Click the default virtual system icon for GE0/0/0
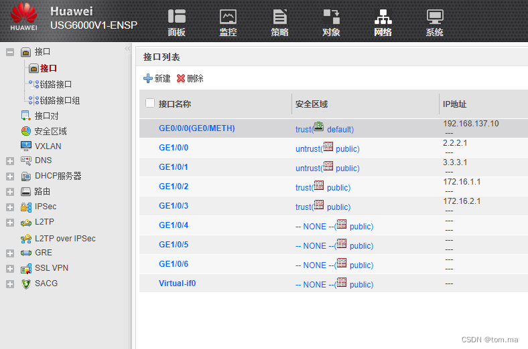Screen dimensions: 528x349 coord(318,126)
